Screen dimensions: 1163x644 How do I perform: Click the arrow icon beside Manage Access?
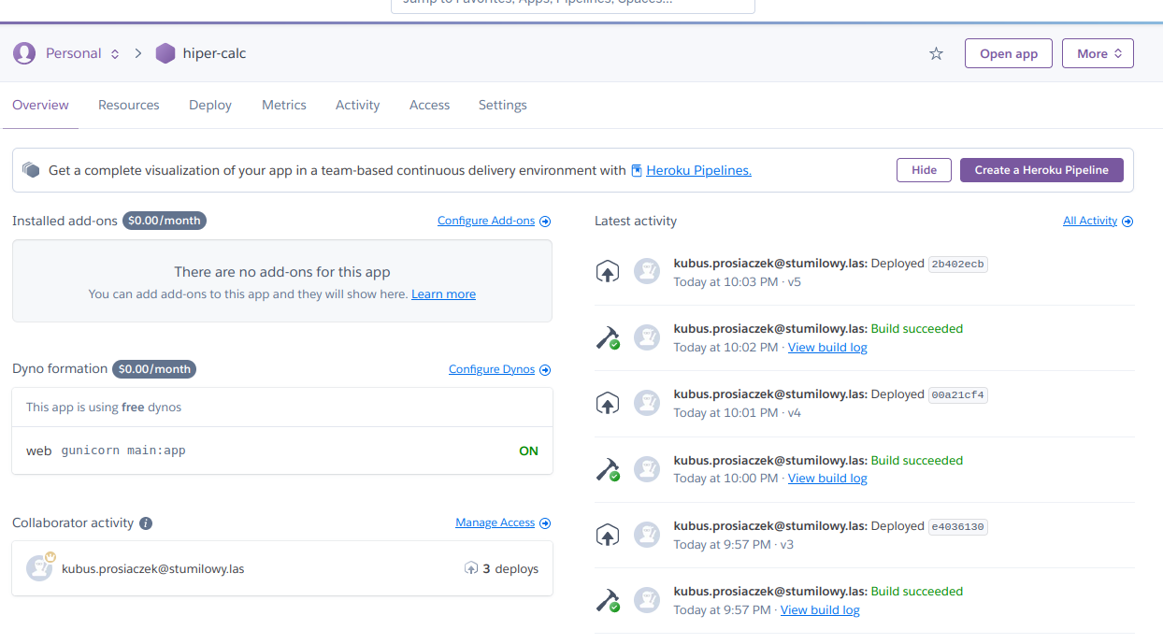(545, 523)
